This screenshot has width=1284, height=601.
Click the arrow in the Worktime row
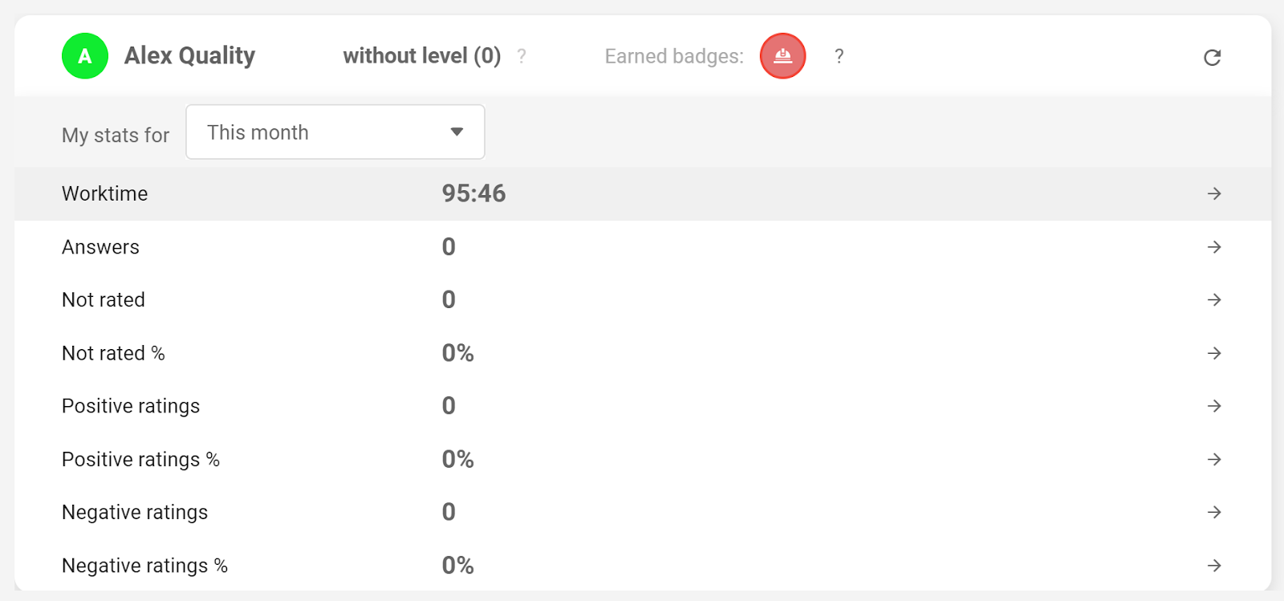1214,193
